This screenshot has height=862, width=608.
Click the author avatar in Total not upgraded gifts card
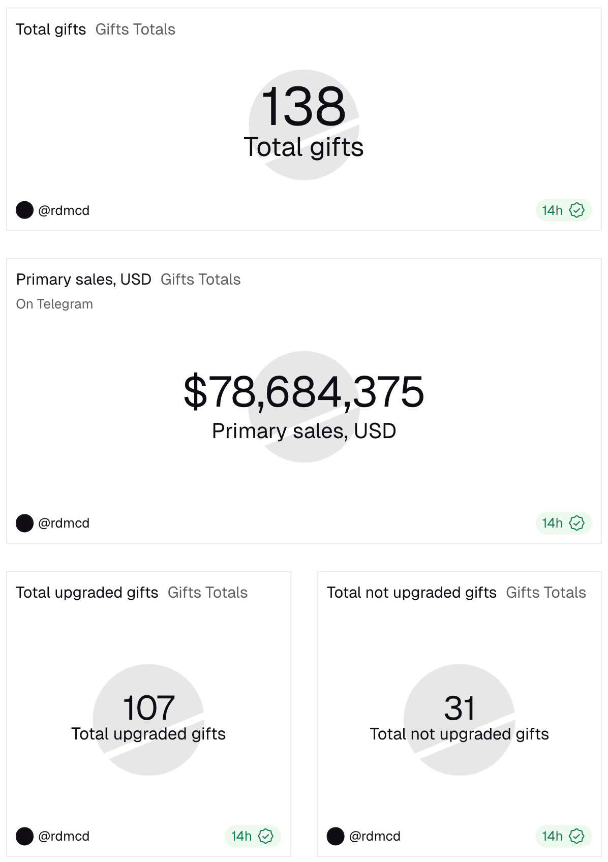(336, 836)
